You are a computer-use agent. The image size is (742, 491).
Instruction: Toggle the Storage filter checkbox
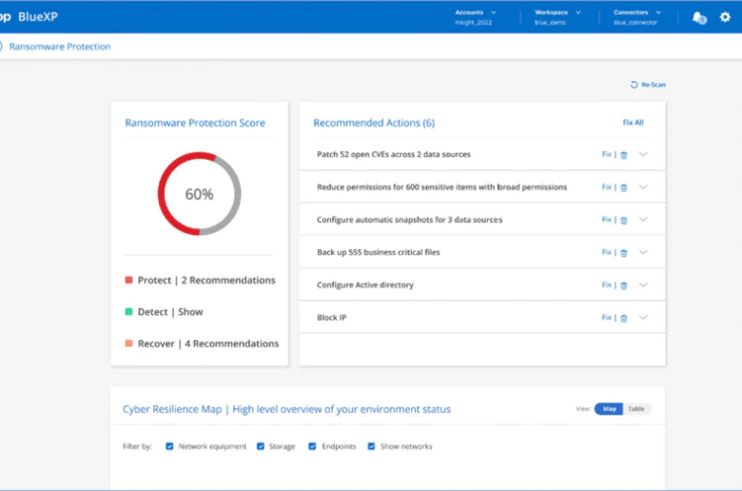[x=261, y=446]
